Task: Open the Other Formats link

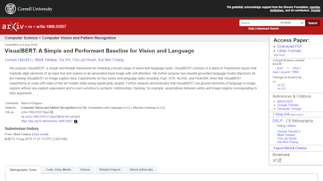Action: 289,51
